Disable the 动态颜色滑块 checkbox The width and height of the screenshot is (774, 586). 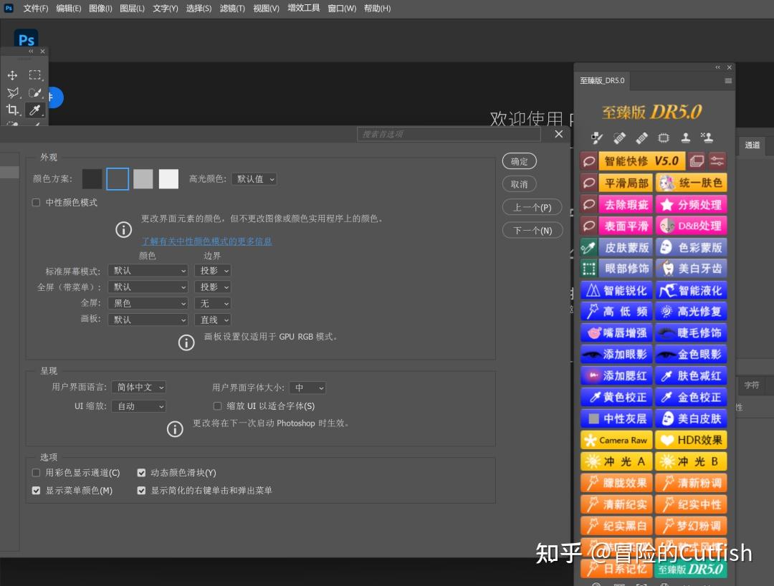(x=141, y=472)
